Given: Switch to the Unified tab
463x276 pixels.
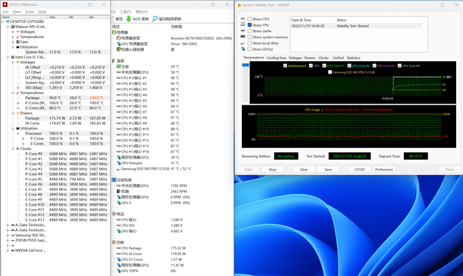Looking at the screenshot, I should (x=338, y=58).
